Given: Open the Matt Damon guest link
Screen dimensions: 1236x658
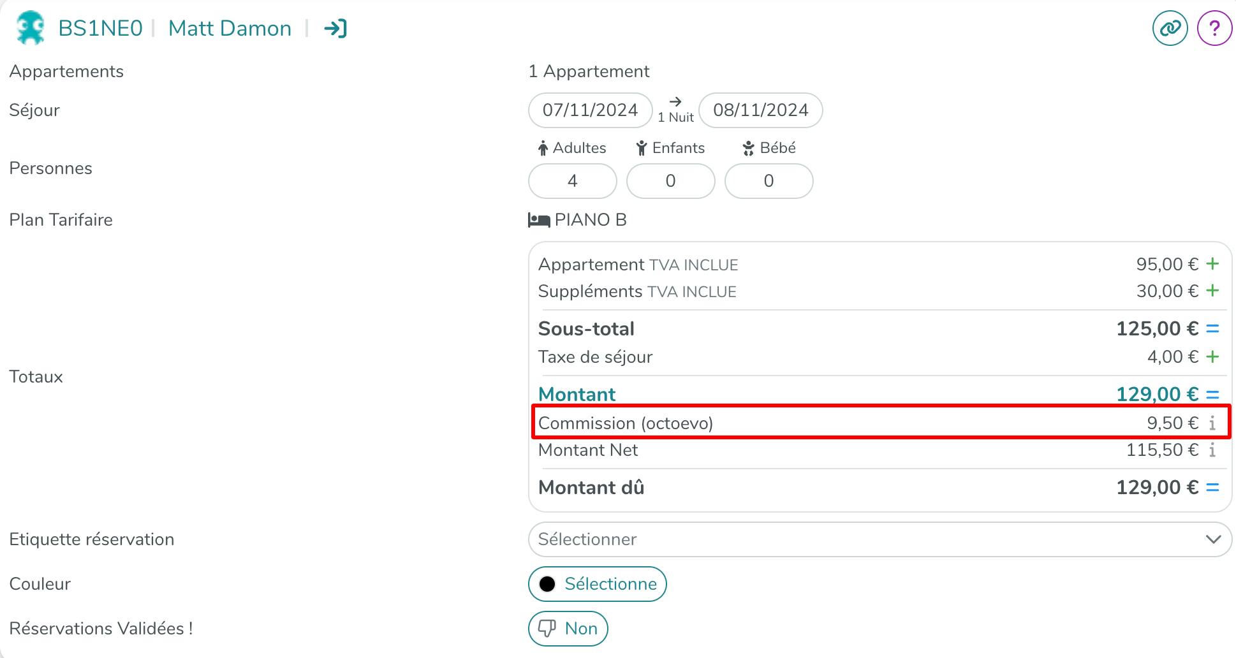Looking at the screenshot, I should point(230,29).
